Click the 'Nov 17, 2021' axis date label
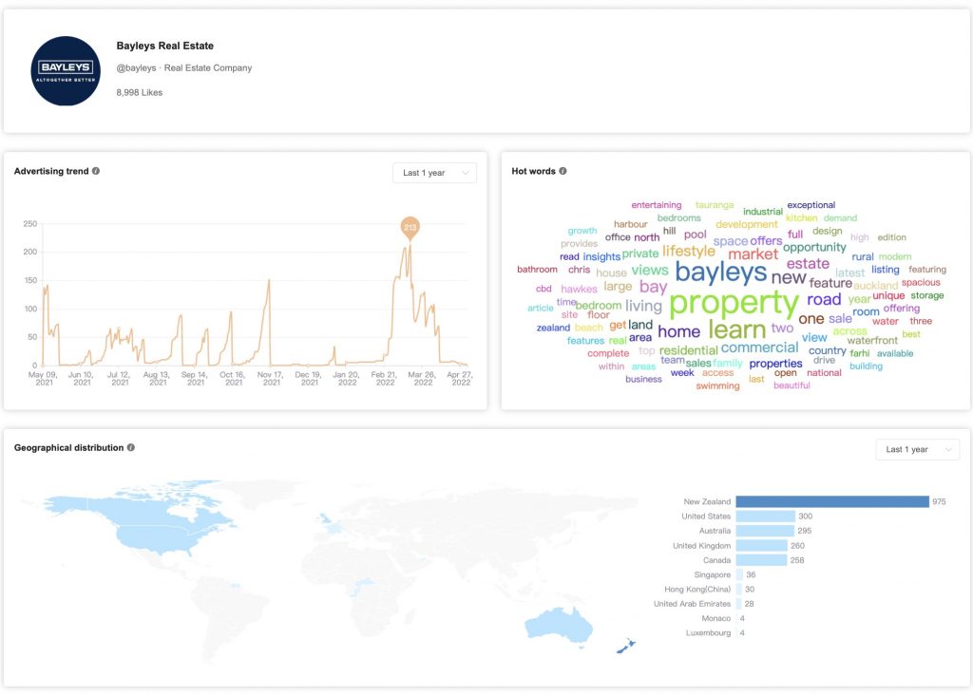The width and height of the screenshot is (973, 695). [271, 379]
